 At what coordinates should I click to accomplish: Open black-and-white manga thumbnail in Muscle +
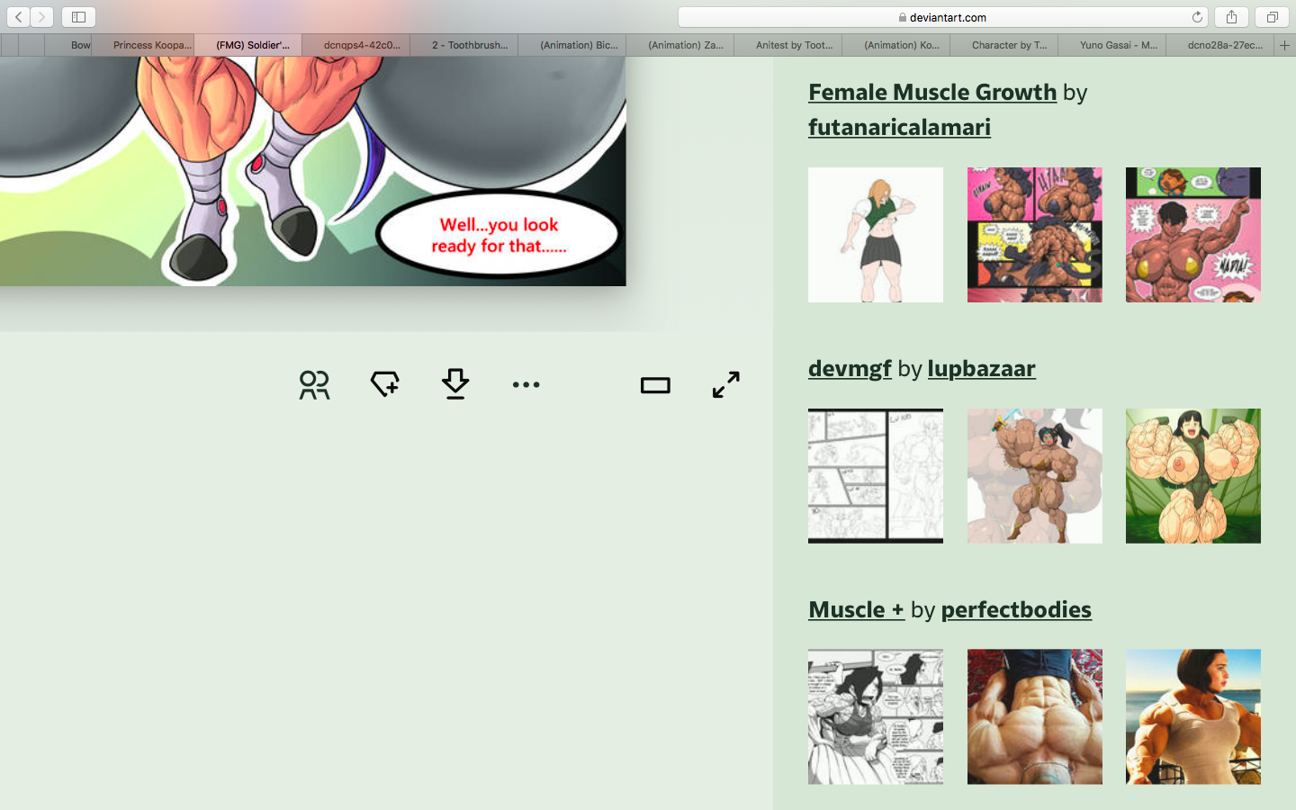876,716
